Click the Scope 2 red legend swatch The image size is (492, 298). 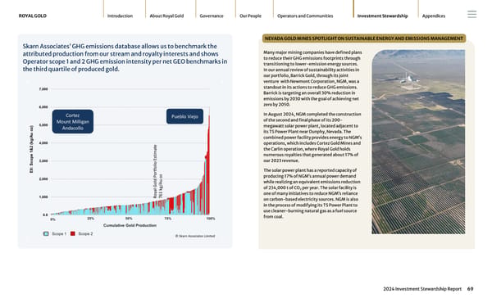pyautogui.click(x=73, y=233)
